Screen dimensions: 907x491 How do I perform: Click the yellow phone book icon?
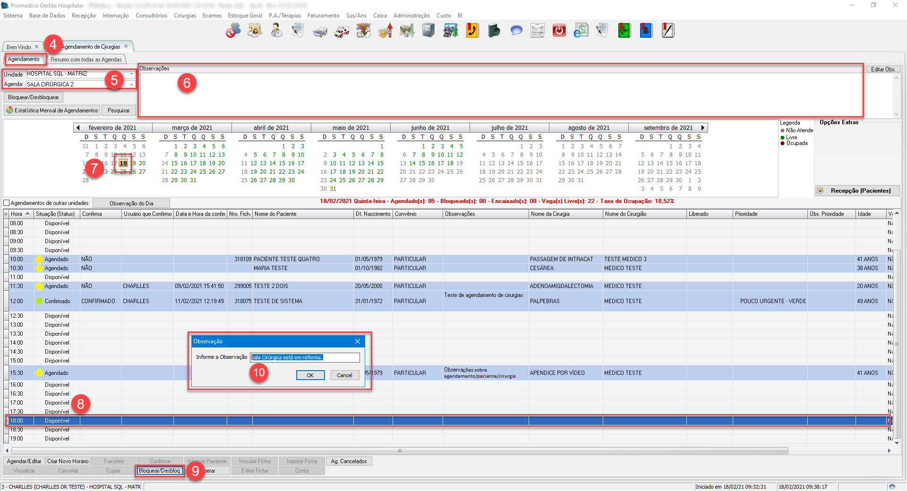pyautogui.click(x=472, y=31)
